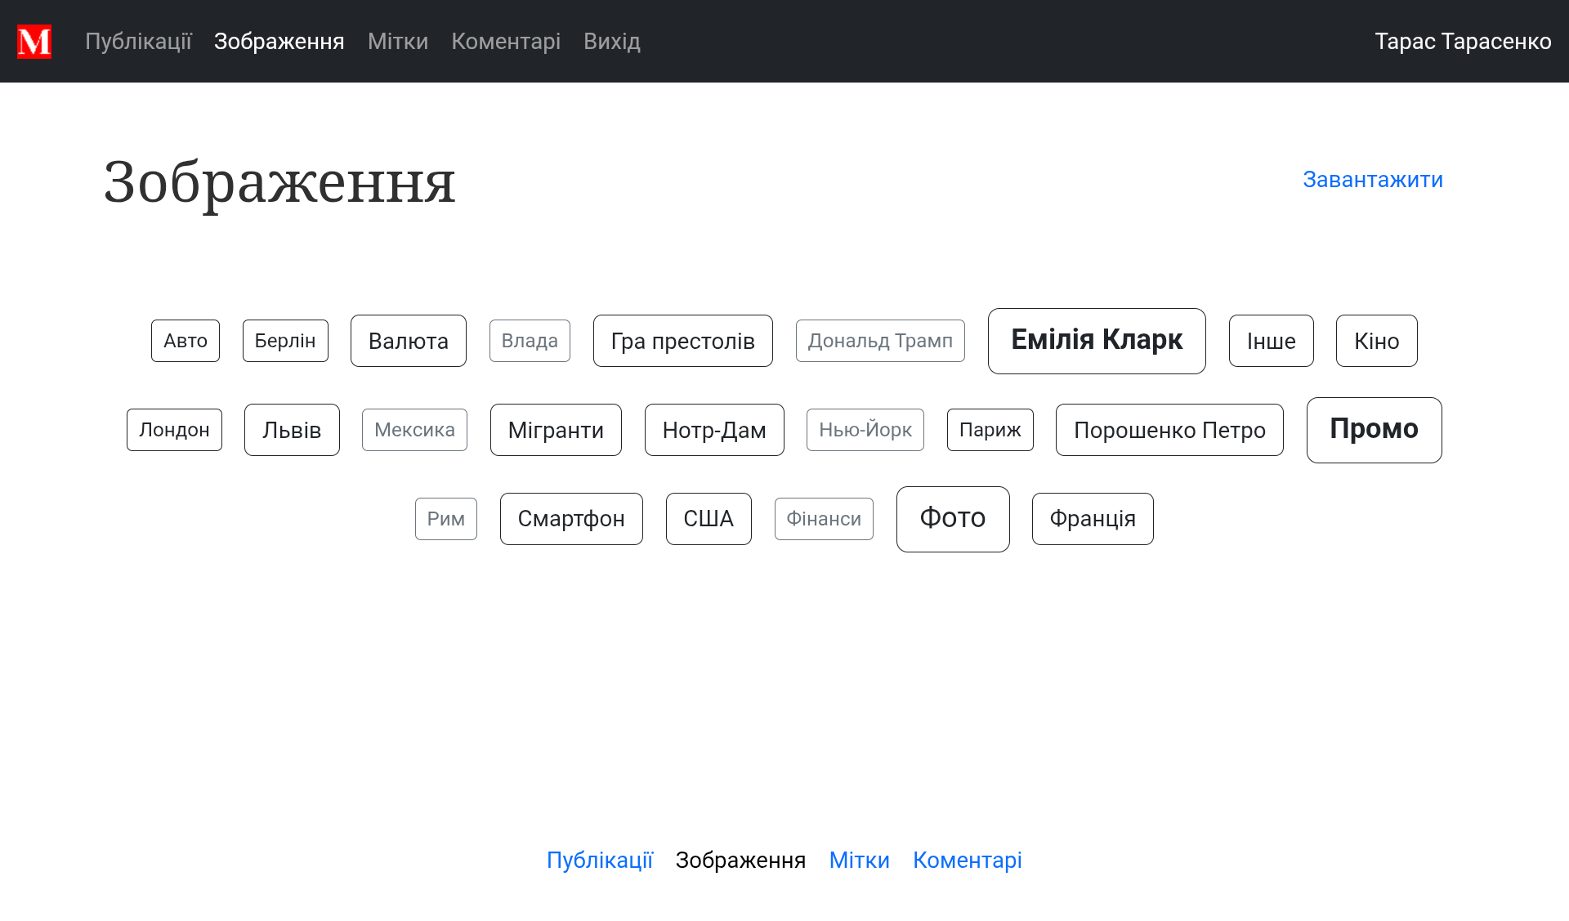Image resolution: width=1569 pixels, height=921 pixels.
Task: Open Публікації link in the footer
Action: coord(599,861)
